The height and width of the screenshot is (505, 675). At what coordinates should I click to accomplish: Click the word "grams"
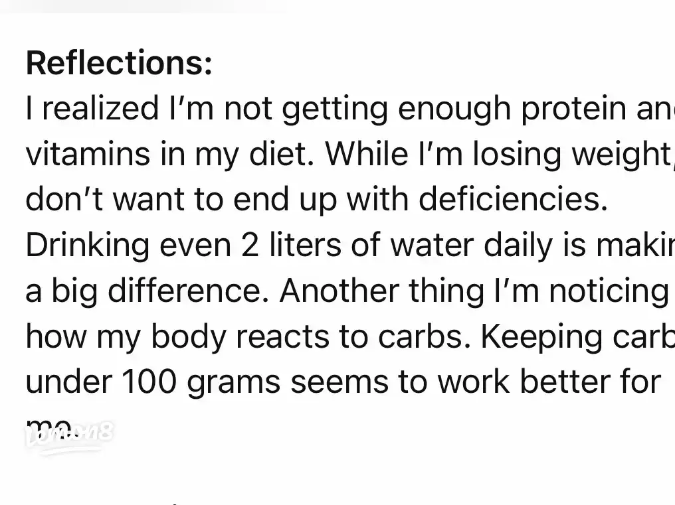coord(234,384)
